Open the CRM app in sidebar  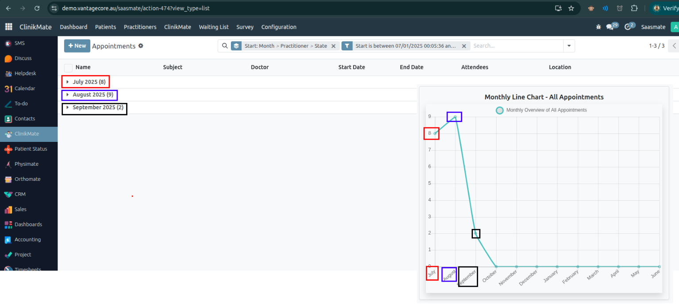coord(20,194)
